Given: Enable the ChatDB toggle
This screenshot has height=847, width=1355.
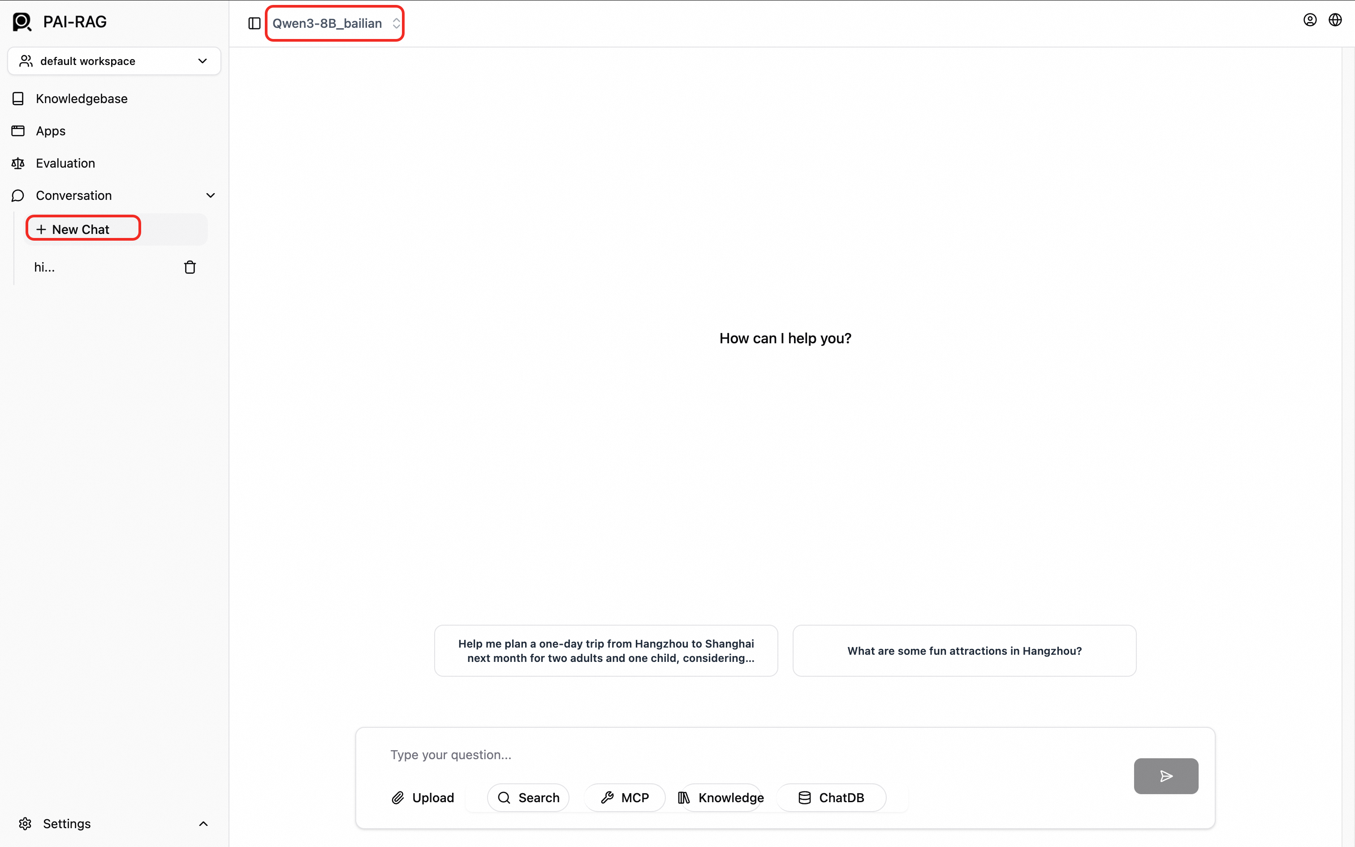Looking at the screenshot, I should 831,798.
